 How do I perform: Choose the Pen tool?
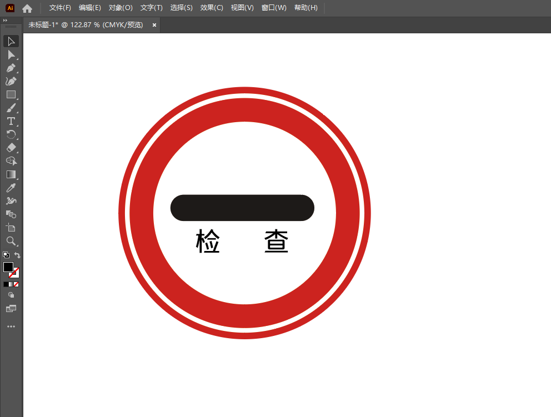[11, 68]
